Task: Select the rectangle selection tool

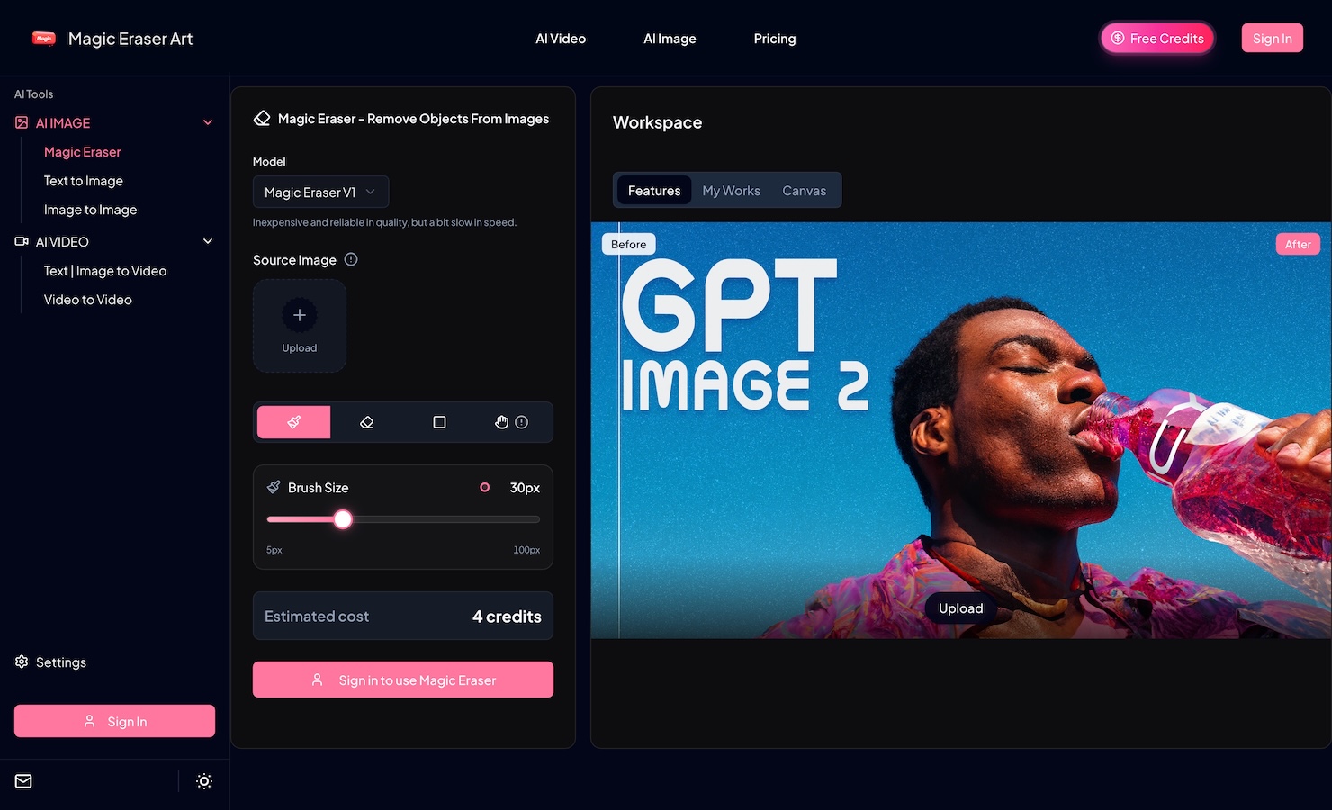Action: (x=439, y=422)
